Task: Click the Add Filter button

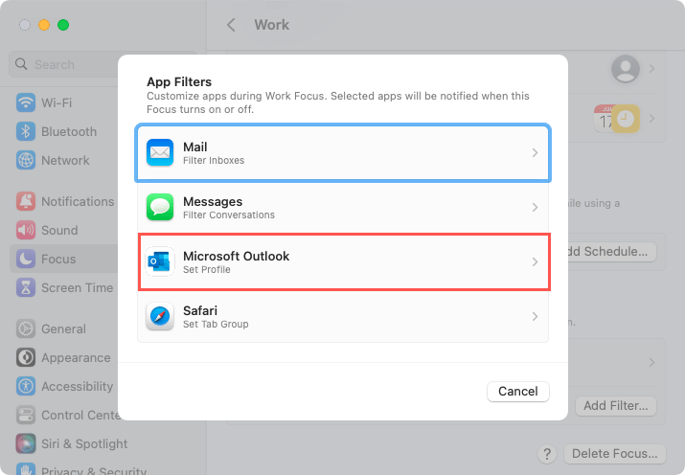Action: tap(615, 406)
